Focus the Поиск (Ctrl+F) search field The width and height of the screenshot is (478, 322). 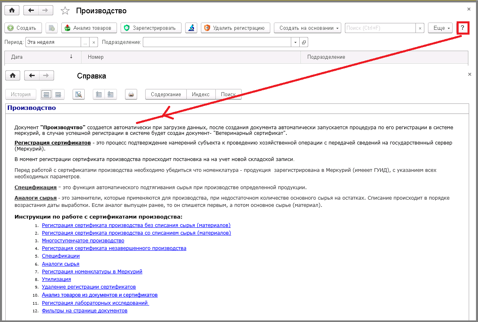click(380, 28)
